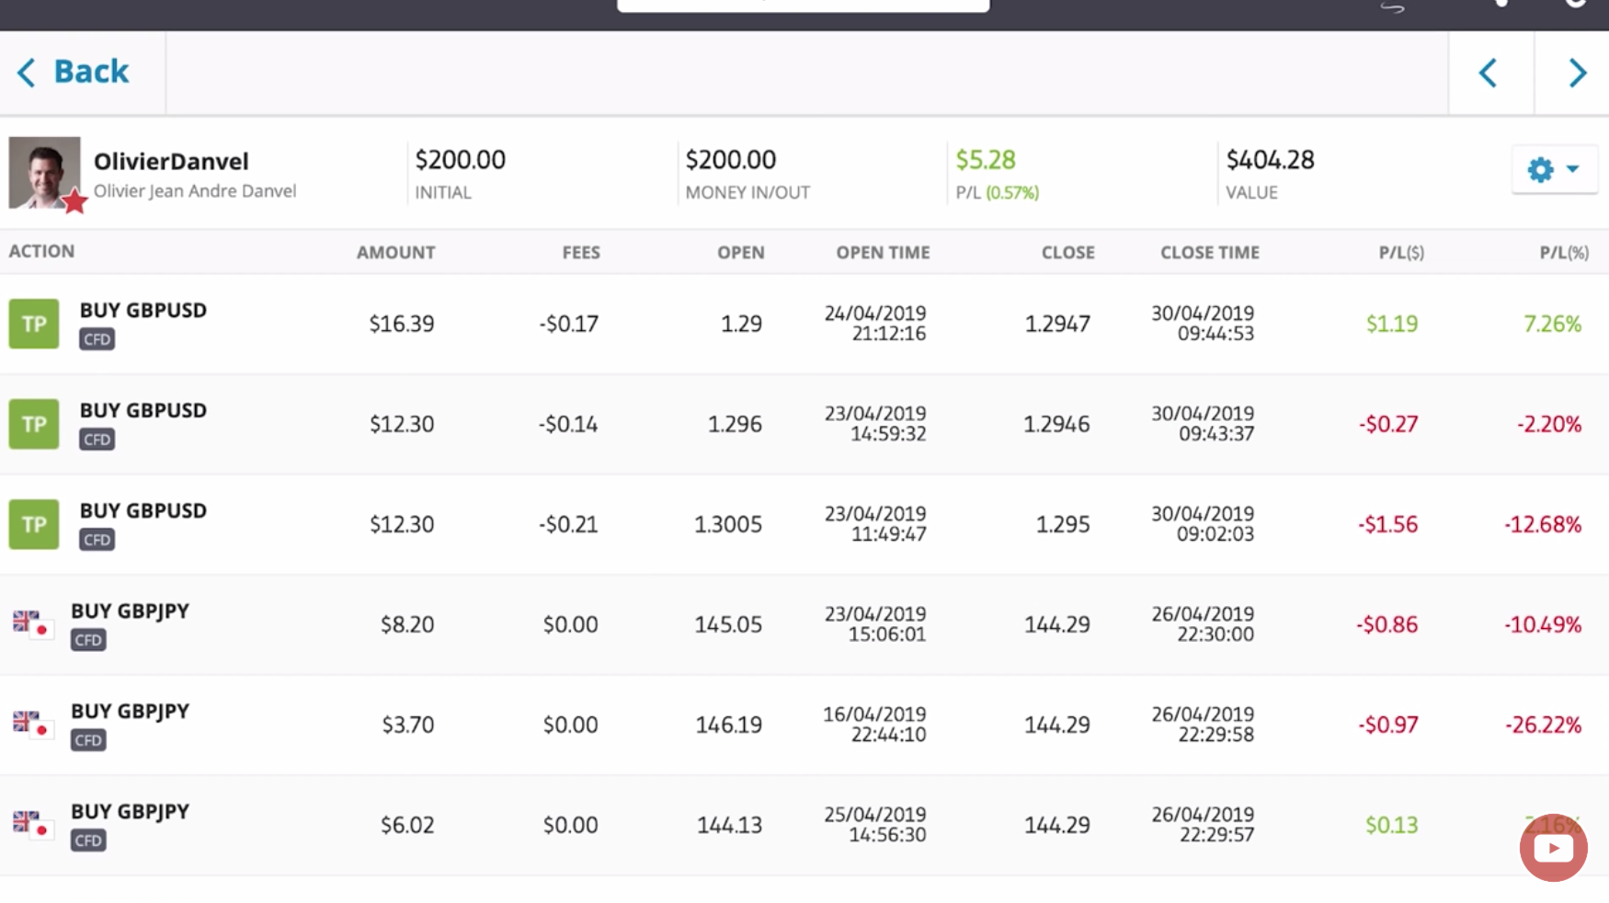Click the CFD badge on the first GBPUSD trade
1609x903 pixels.
(97, 338)
